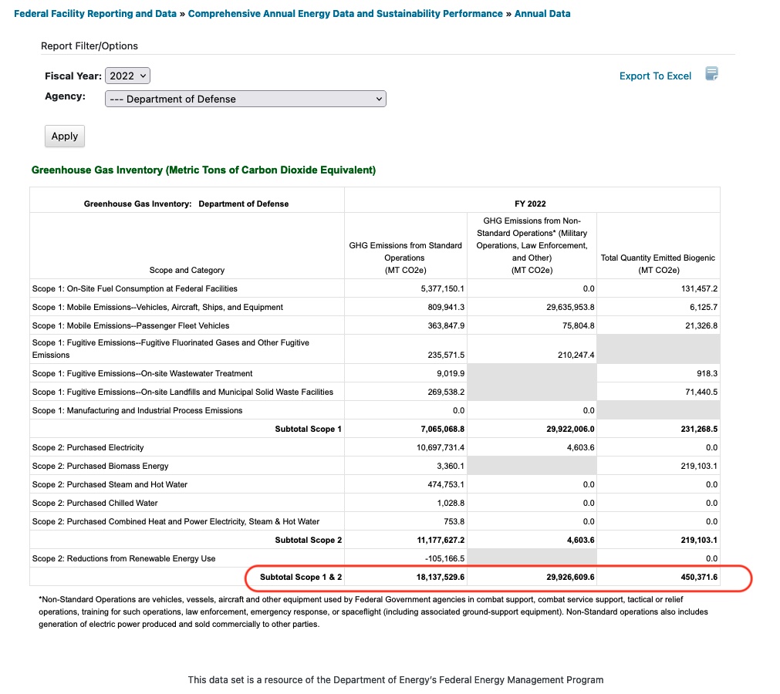The width and height of the screenshot is (780, 694).
Task: Select On-site Wastewater Treatment row label
Action: [x=142, y=373]
